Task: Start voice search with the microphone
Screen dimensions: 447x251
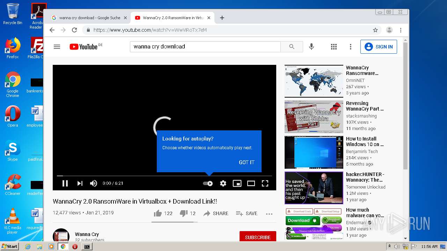Action: pyautogui.click(x=312, y=47)
